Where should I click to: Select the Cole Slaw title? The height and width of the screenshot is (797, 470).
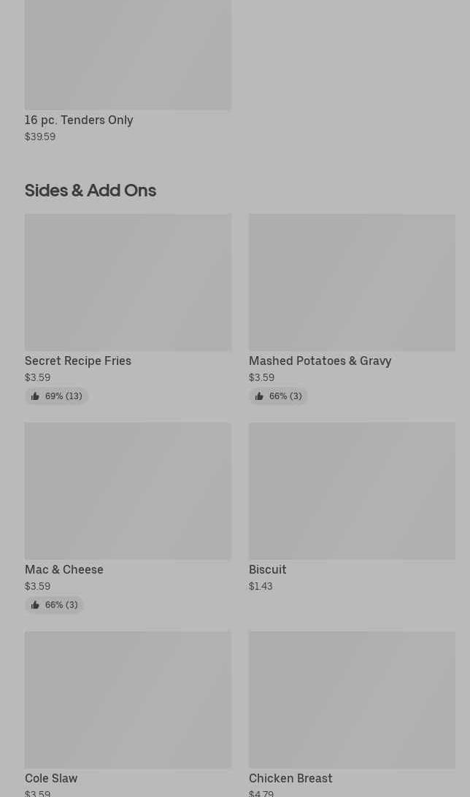(x=51, y=778)
